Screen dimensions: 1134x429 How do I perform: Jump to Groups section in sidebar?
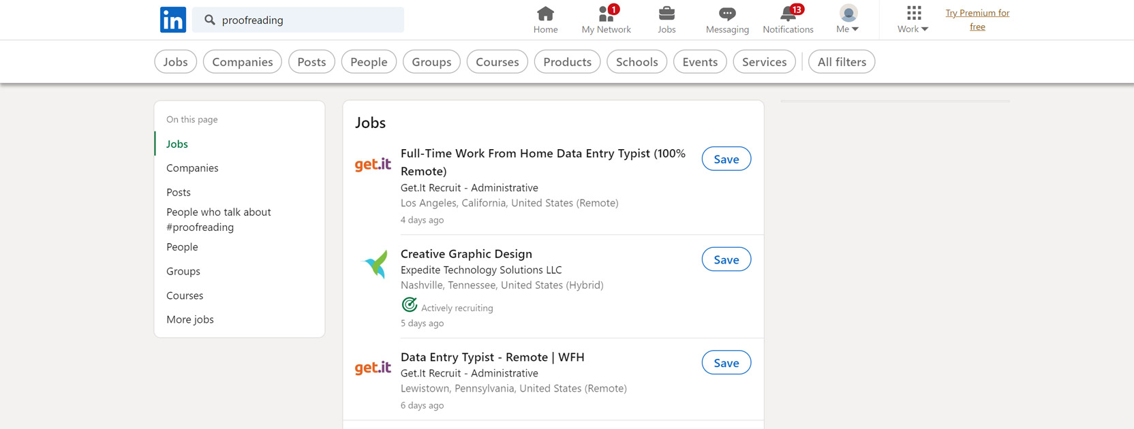click(x=183, y=272)
